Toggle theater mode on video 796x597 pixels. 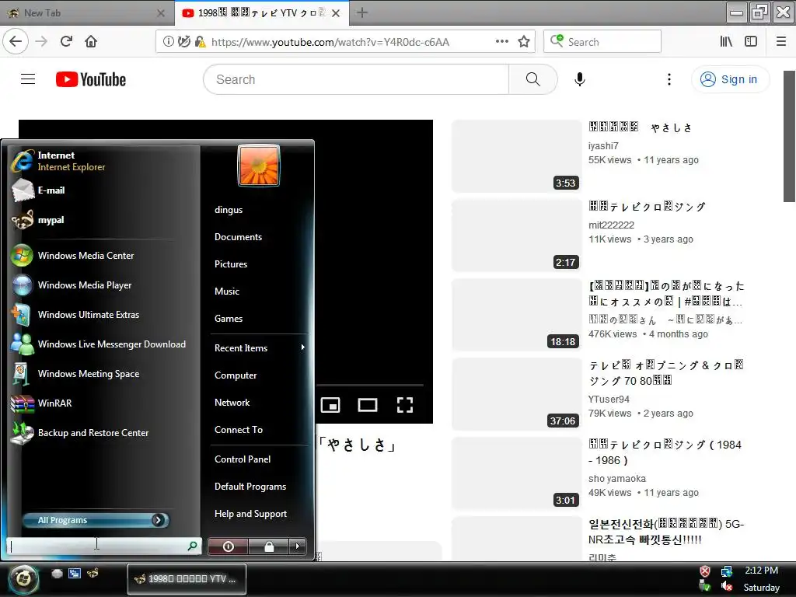368,405
